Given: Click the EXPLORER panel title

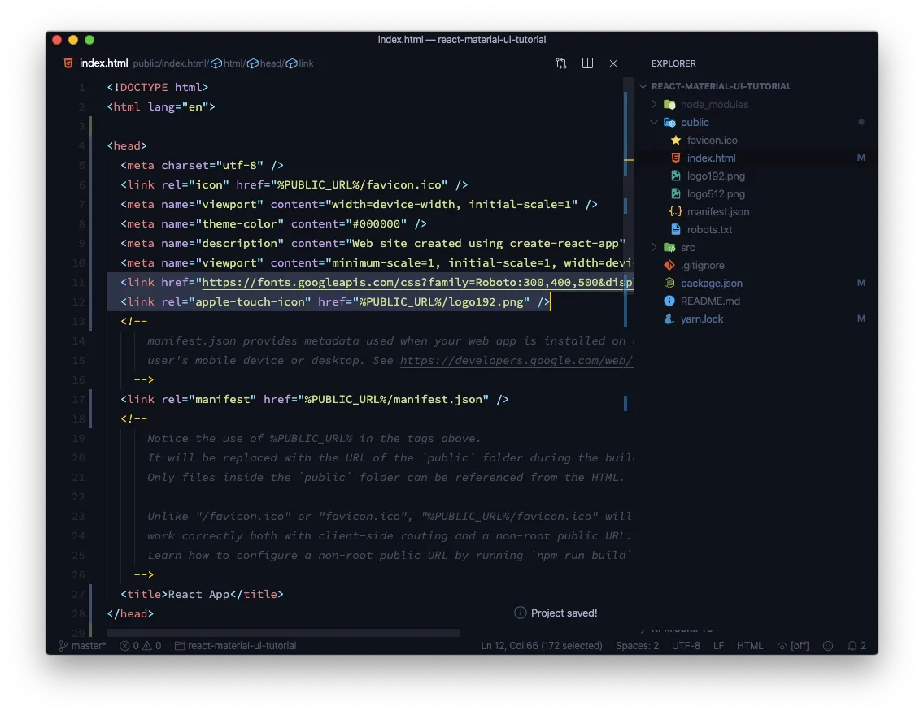Looking at the screenshot, I should tap(673, 63).
